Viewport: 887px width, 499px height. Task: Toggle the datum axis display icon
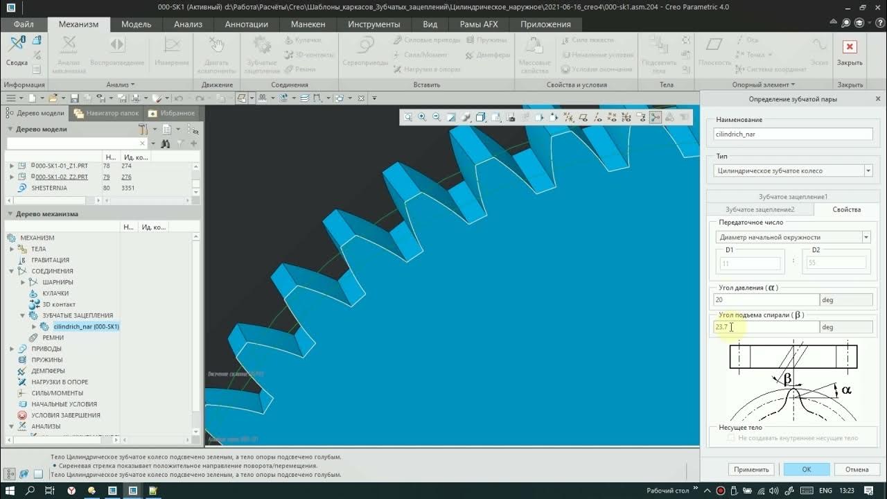pyautogui.click(x=598, y=117)
